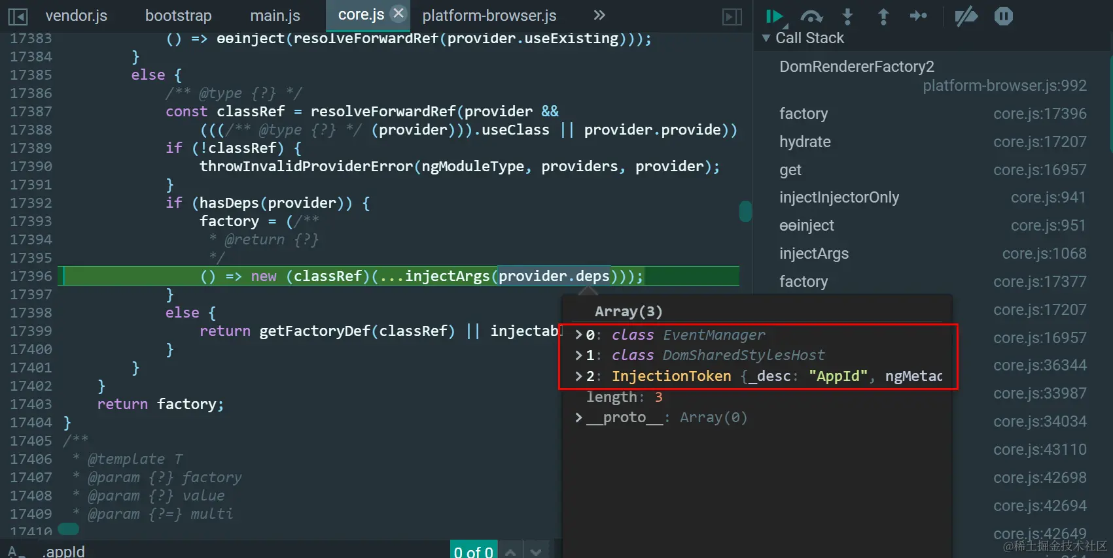Select ɵɵinject call stack frame

click(932, 225)
